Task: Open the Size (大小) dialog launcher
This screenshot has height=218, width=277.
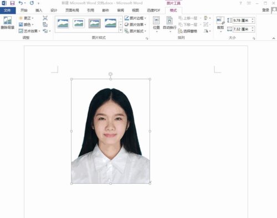Action: pos(254,38)
